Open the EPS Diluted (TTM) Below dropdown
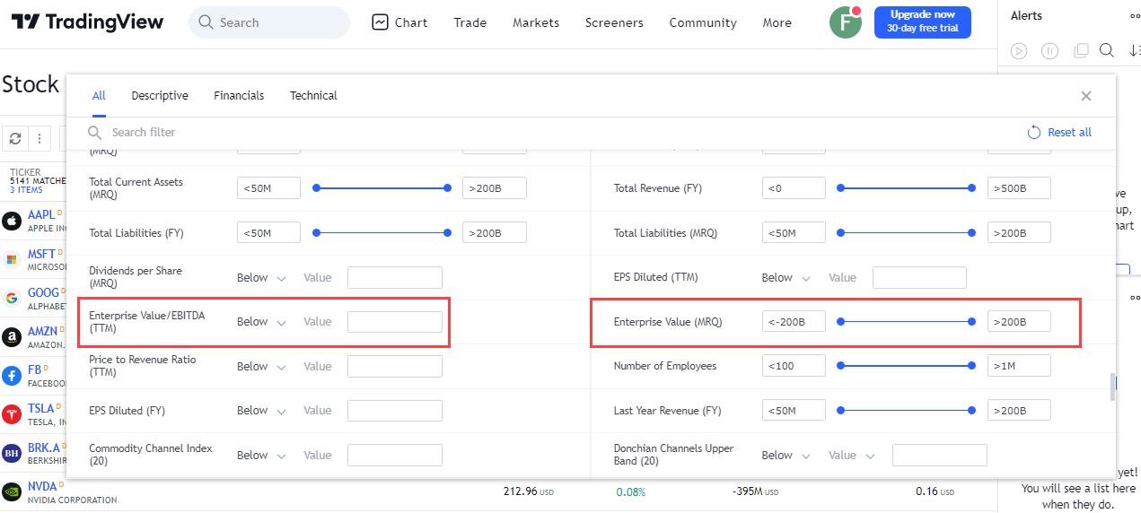1141x513 pixels. (x=786, y=278)
